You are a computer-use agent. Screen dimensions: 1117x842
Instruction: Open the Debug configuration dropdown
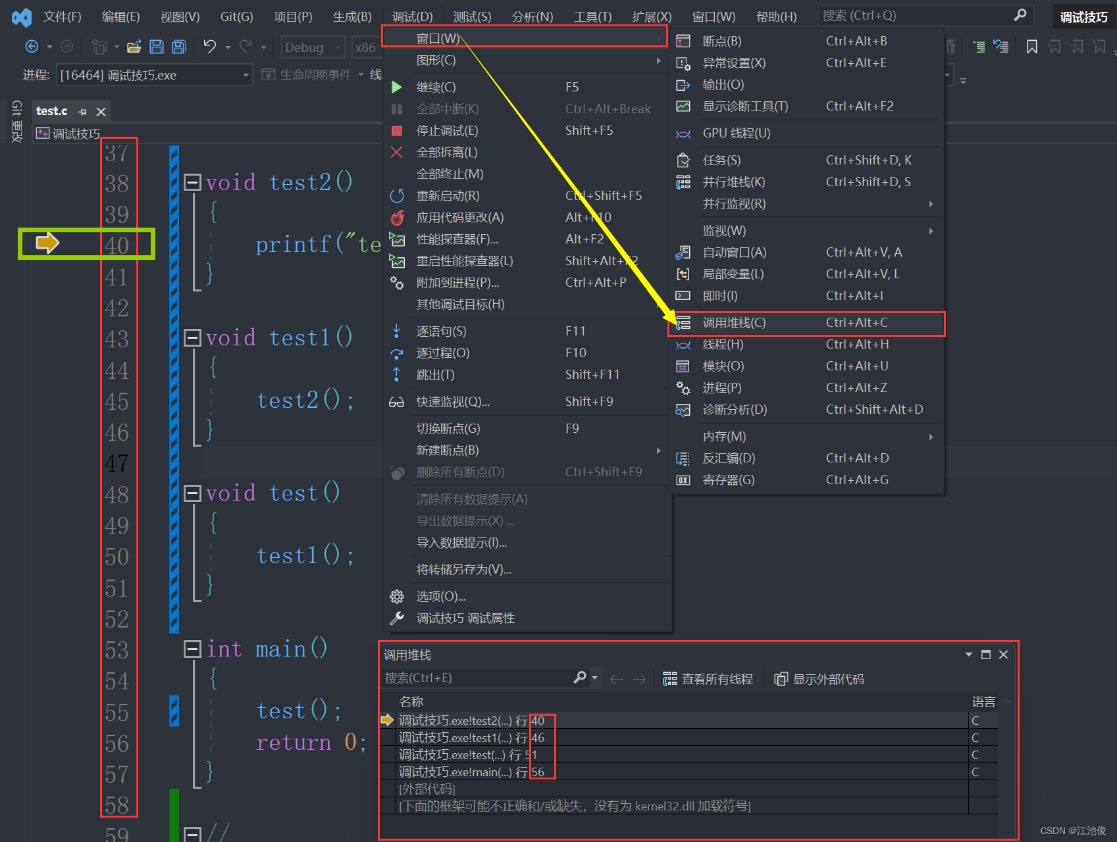click(x=314, y=47)
